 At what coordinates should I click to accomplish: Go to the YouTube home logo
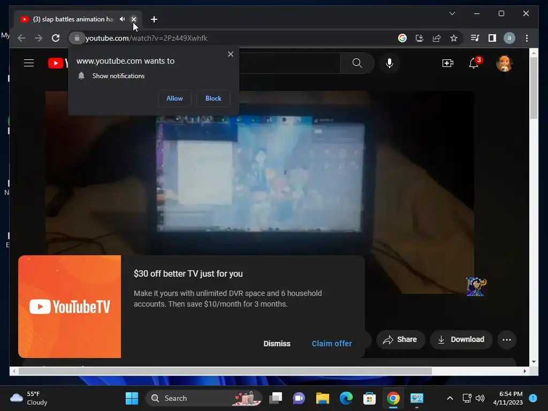(x=58, y=63)
